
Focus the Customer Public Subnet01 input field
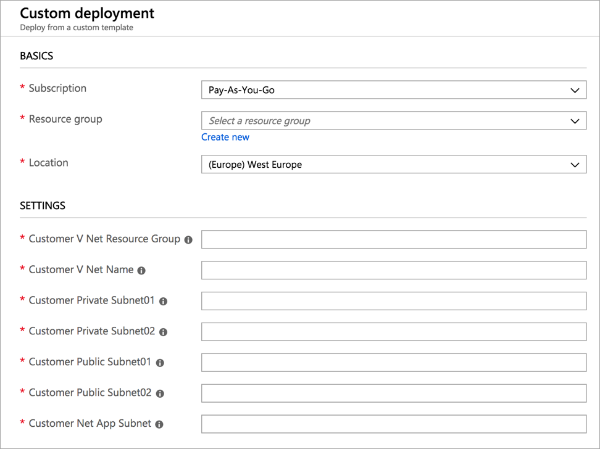(393, 363)
